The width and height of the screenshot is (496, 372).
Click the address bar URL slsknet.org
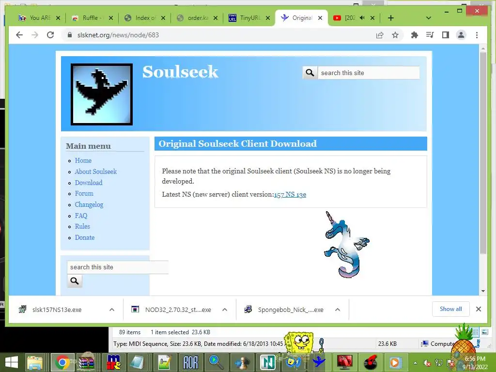118,35
